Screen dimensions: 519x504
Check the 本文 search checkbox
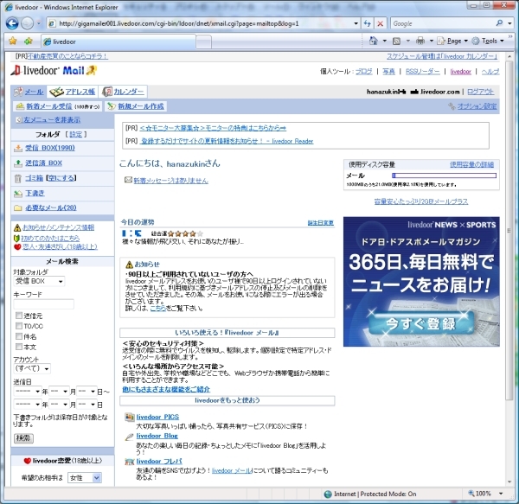click(x=19, y=347)
